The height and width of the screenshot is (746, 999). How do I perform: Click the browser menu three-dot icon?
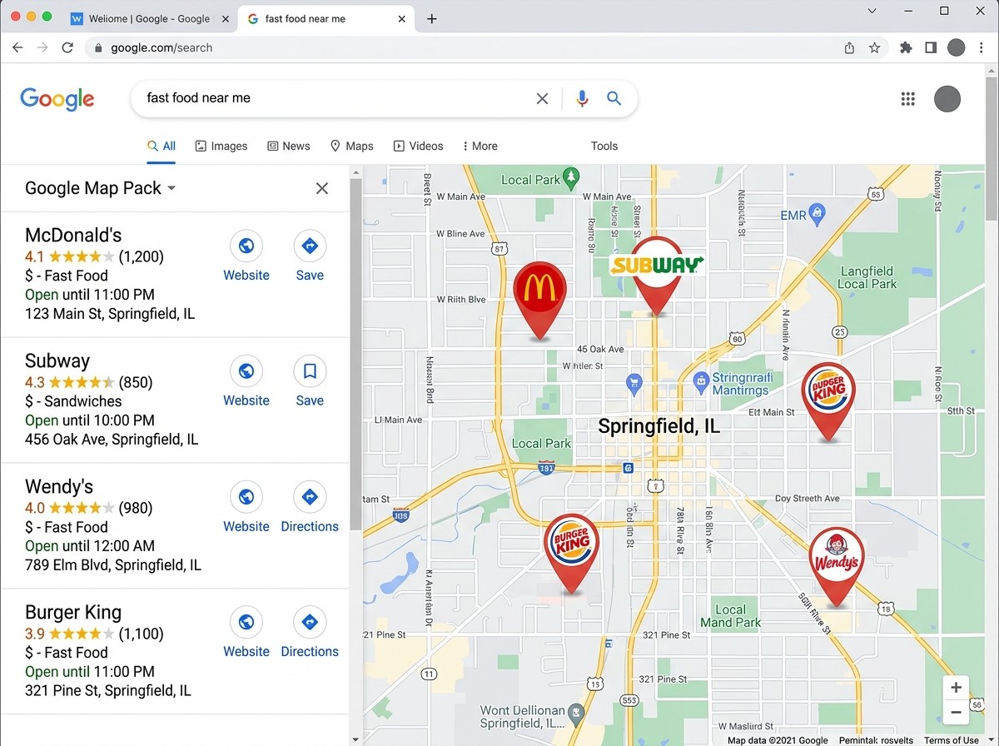tap(981, 47)
